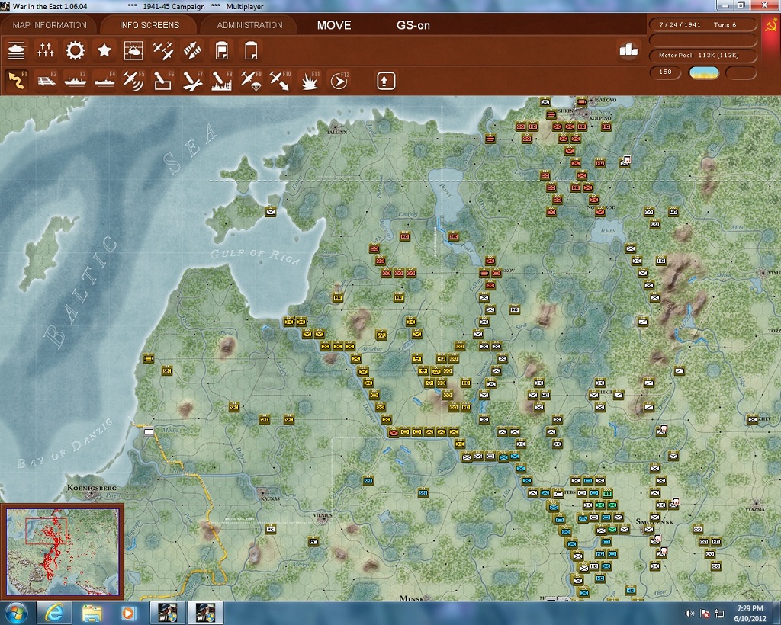Screen dimensions: 781x625
Task: Open the victory screen star icon
Action: (104, 50)
